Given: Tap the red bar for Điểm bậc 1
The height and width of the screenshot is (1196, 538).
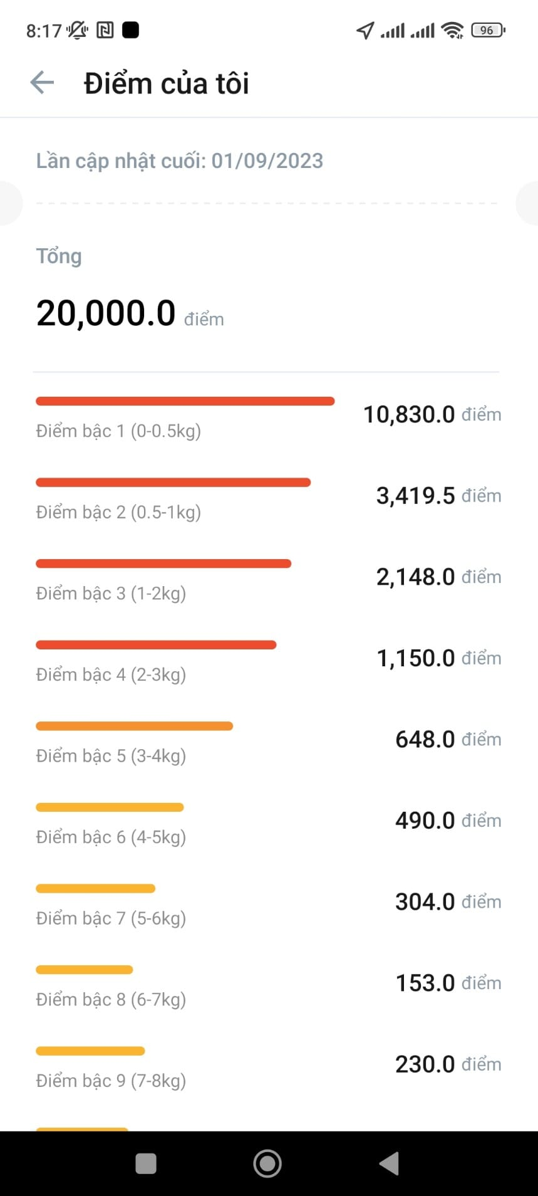Looking at the screenshot, I should pyautogui.click(x=185, y=401).
